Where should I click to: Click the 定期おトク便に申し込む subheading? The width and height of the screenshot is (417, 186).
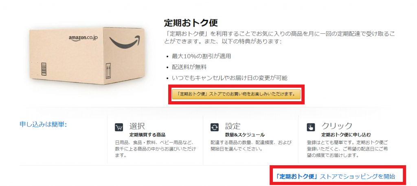(x=346, y=134)
